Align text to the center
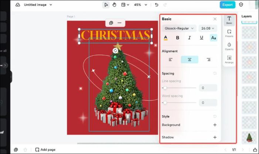The height and width of the screenshot is (154, 259). tap(189, 59)
